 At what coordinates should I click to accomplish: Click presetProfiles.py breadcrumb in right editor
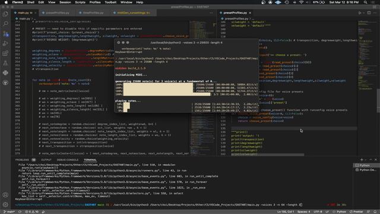[235, 18]
